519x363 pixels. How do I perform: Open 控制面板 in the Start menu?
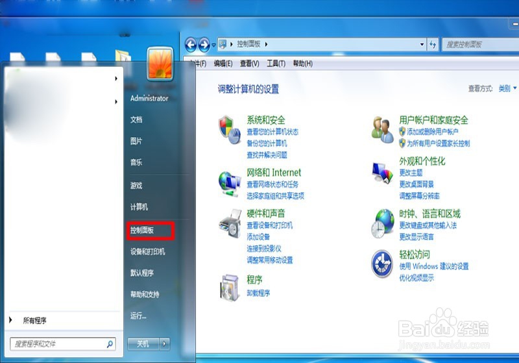142,230
